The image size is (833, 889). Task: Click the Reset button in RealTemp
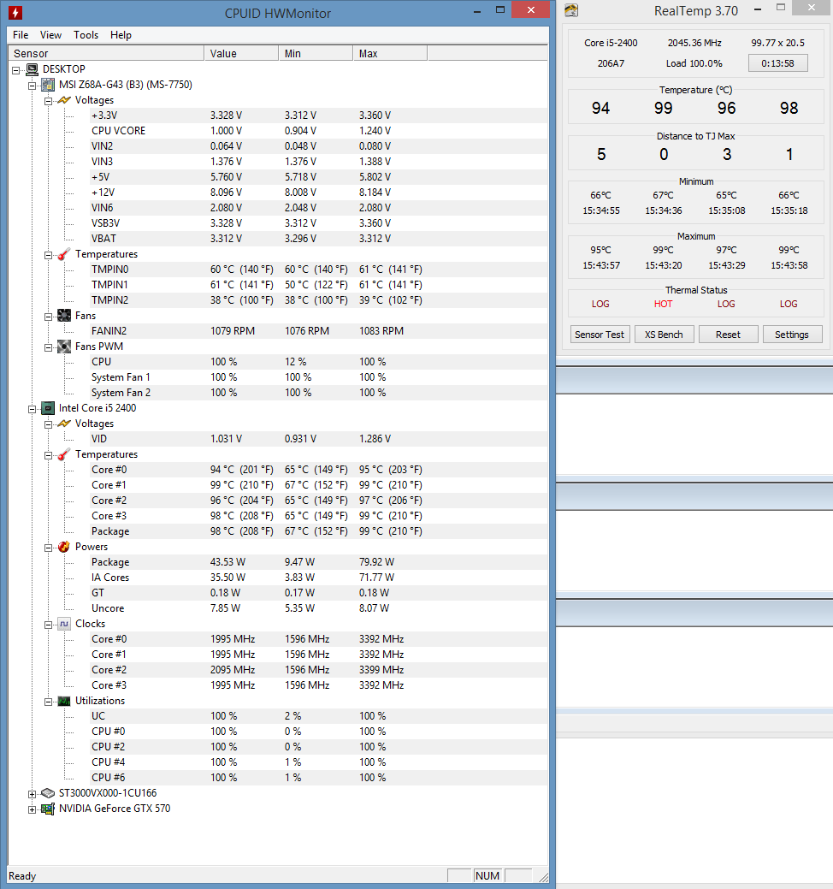[728, 335]
